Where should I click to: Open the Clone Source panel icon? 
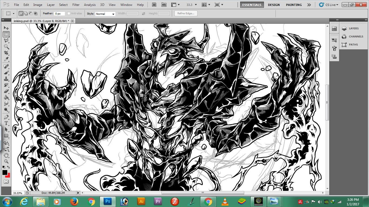pyautogui.click(x=334, y=56)
